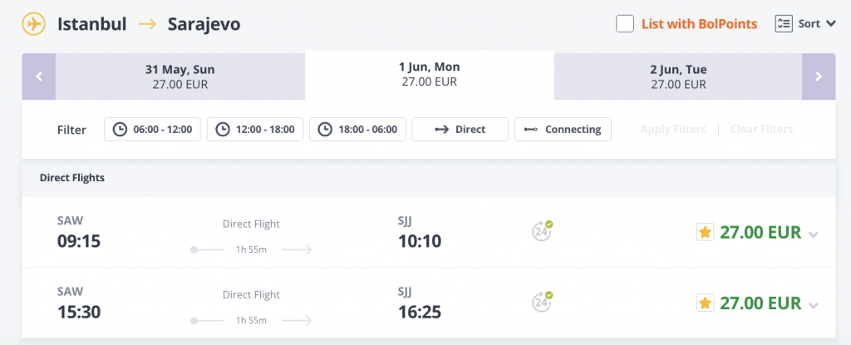Toggle the 12:00 - 18:00 time filter
Screen dimensions: 851x345
pyautogui.click(x=255, y=130)
